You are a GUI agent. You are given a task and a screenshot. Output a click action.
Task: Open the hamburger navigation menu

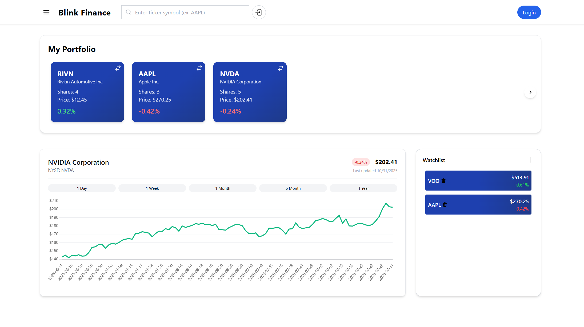(46, 12)
